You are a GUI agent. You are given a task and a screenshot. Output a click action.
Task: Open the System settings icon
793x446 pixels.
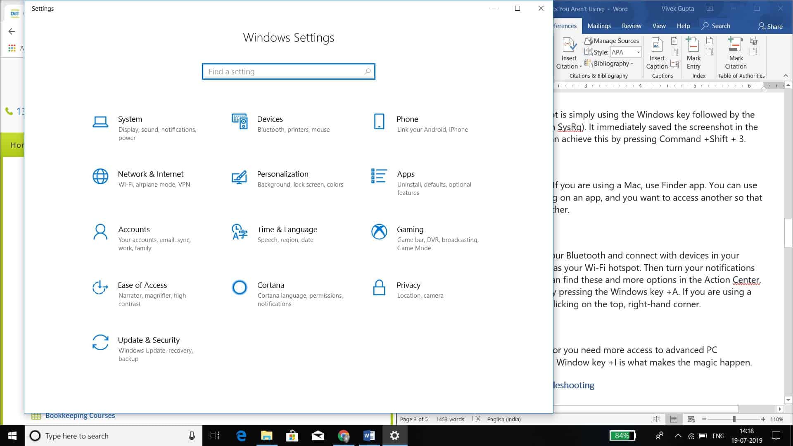pyautogui.click(x=100, y=122)
